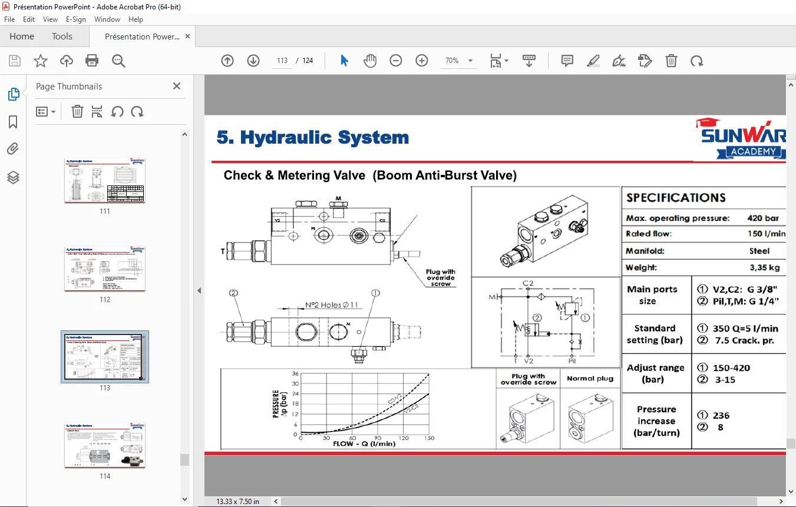Click the scrolling mode keyboard-arrow icon
This screenshot has height=507, width=796.
click(x=529, y=61)
